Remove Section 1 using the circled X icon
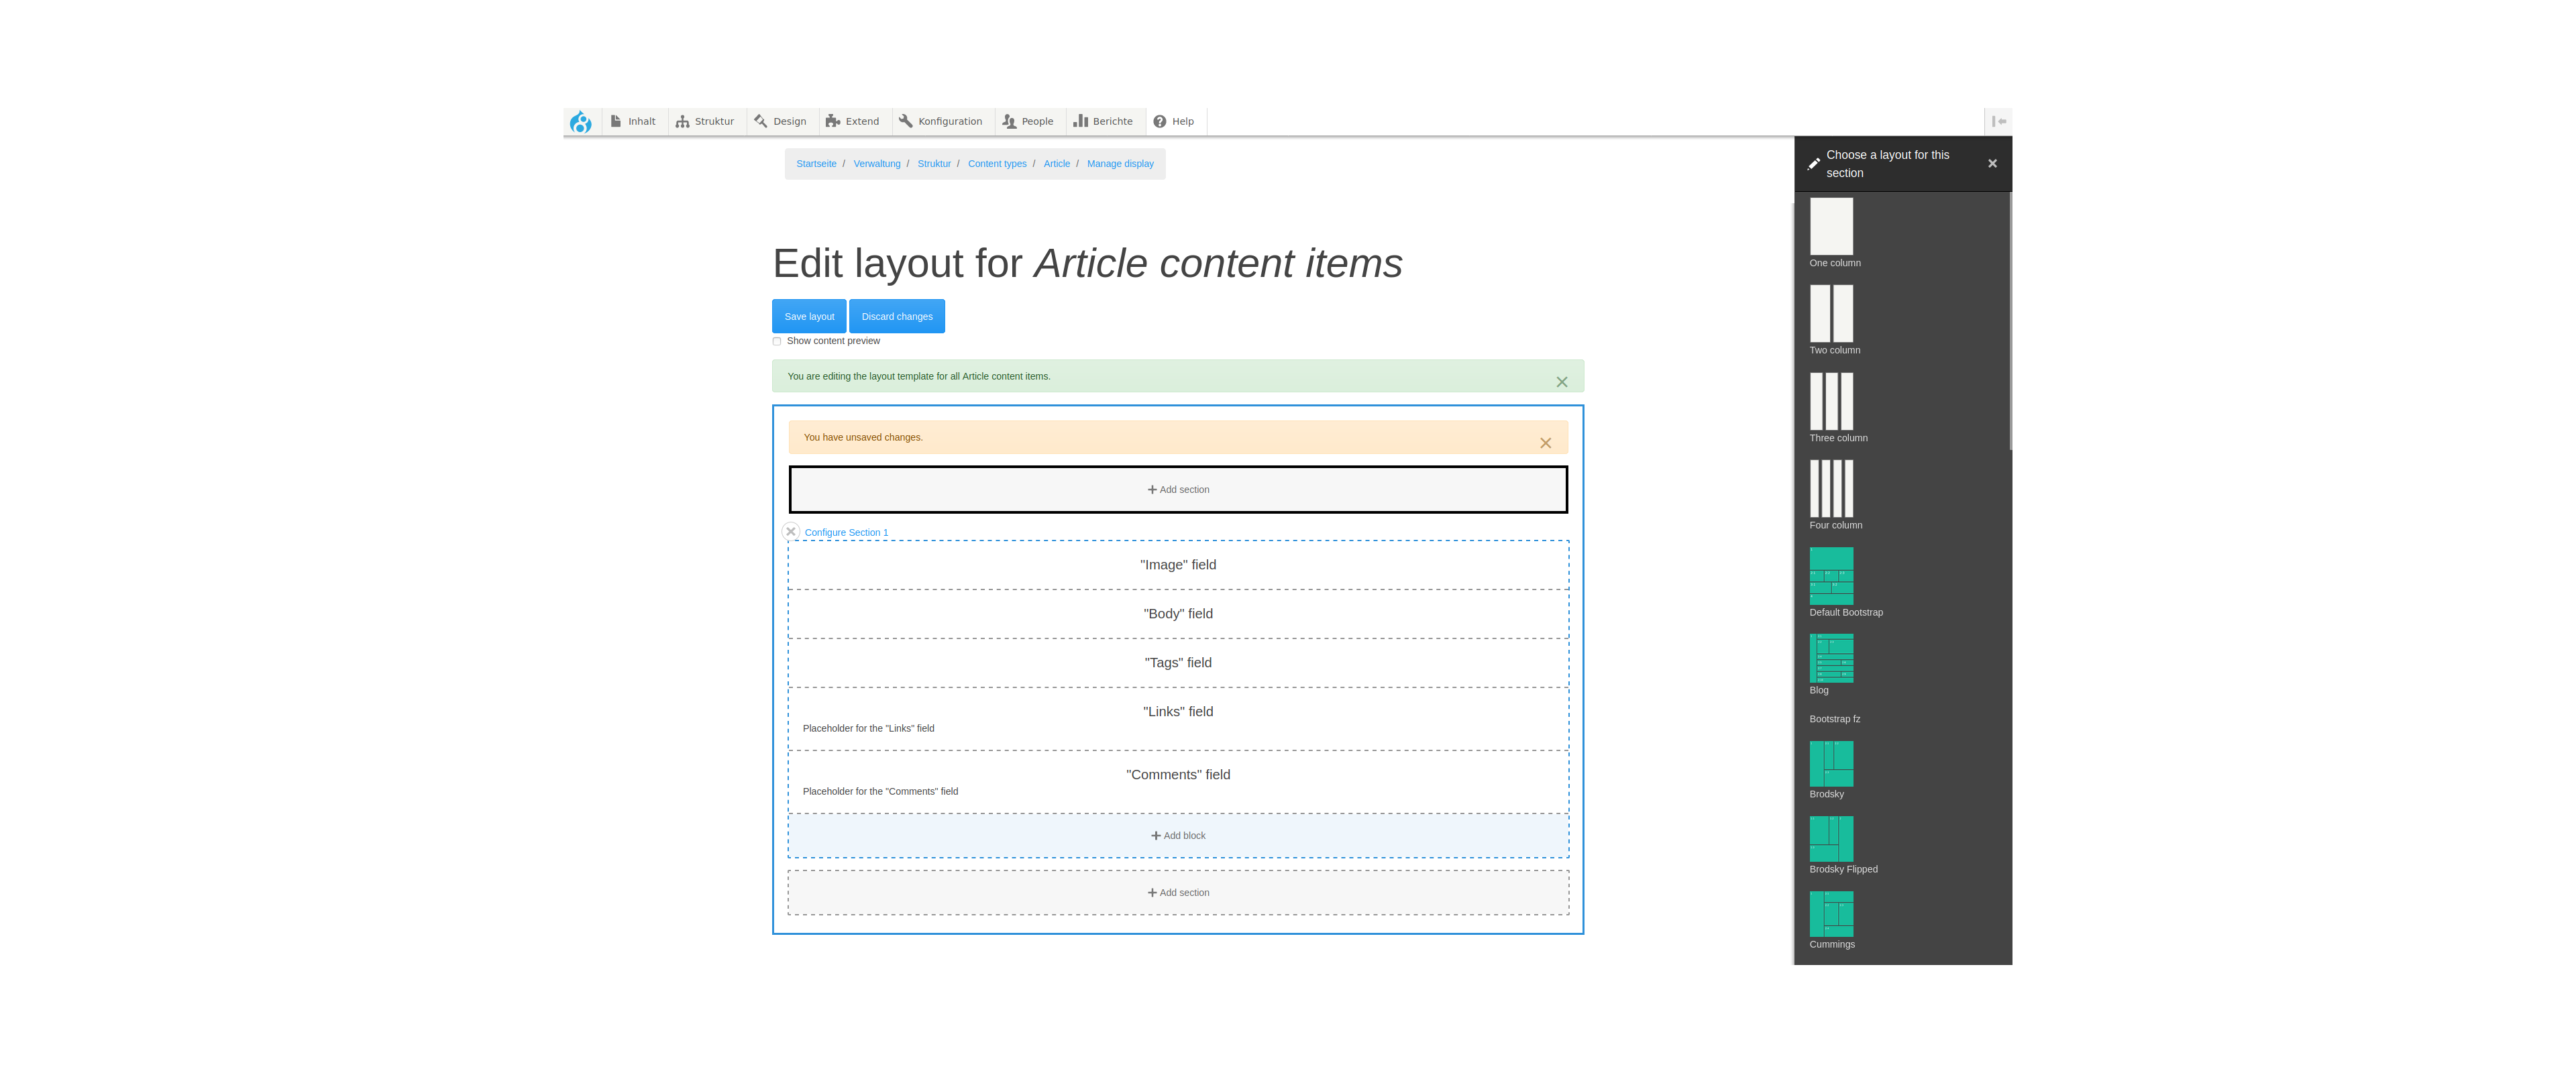2576x1073 pixels. pyautogui.click(x=790, y=531)
